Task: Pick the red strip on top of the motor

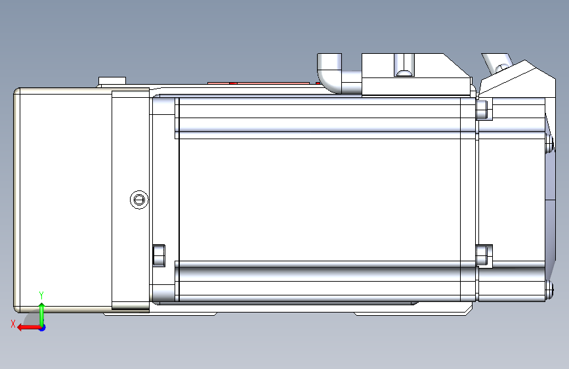Action: pyautogui.click(x=263, y=83)
